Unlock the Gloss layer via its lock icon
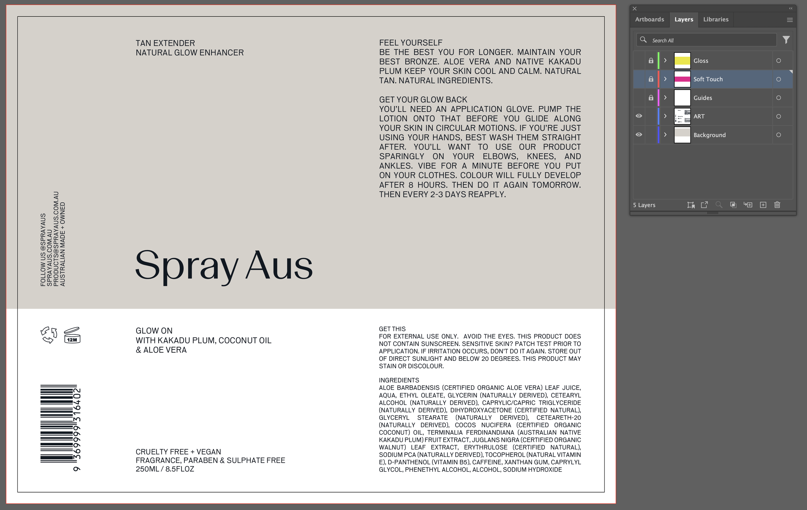This screenshot has height=510, width=807. [x=651, y=61]
